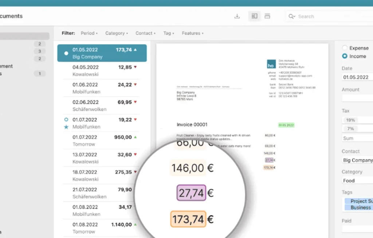373x238 pixels.
Task: Click sidebar count badge showing 3
Action: pyautogui.click(x=39, y=51)
